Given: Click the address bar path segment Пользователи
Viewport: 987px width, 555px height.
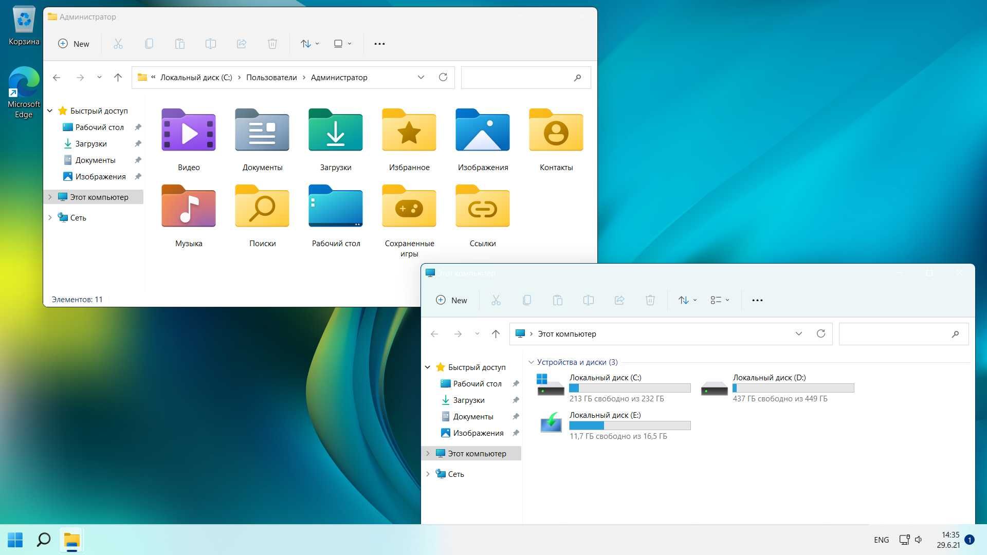Looking at the screenshot, I should (271, 77).
